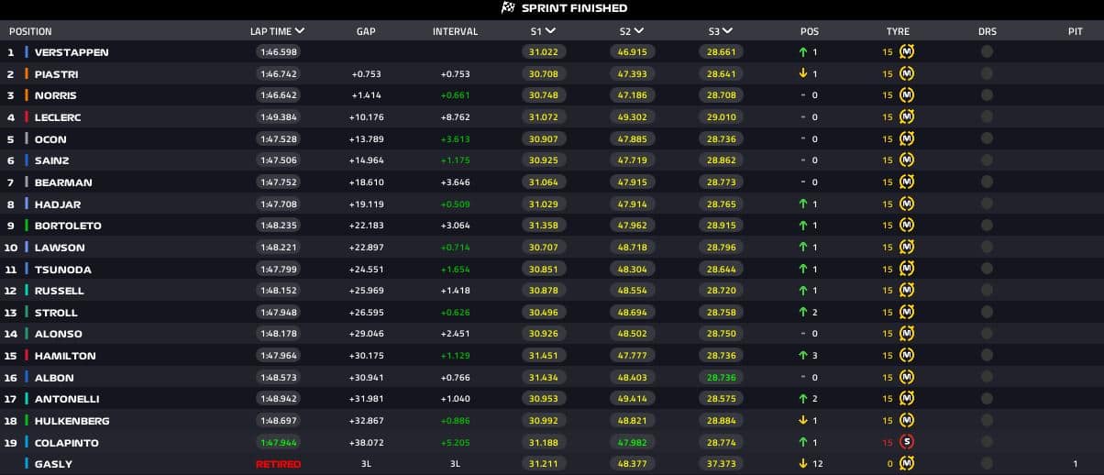Screen dimensions: 1104x475
Task: Click Piastri's medium tyre icon
Action: [x=907, y=73]
